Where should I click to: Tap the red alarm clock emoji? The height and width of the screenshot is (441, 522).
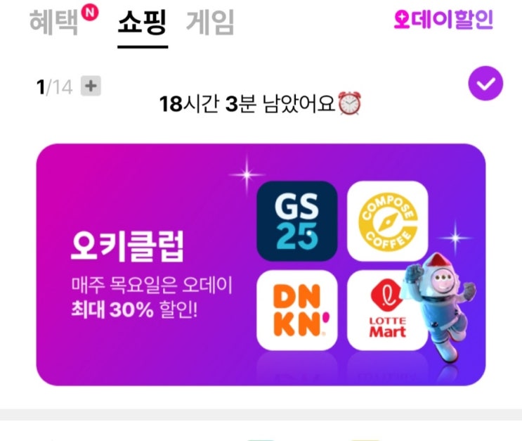click(x=350, y=103)
